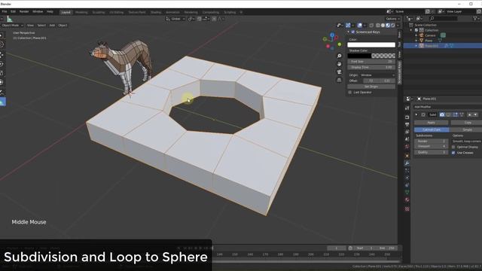Open the Object Data green triangle tab
Image resolution: width=482 pixels, height=271 pixels.
pyautogui.click(x=407, y=193)
